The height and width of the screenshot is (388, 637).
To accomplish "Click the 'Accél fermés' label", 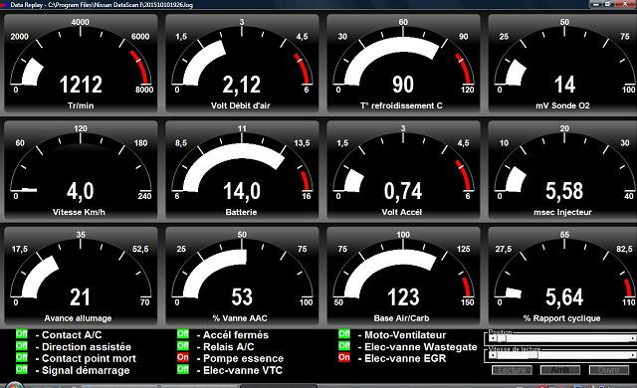I will pyautogui.click(x=236, y=335).
